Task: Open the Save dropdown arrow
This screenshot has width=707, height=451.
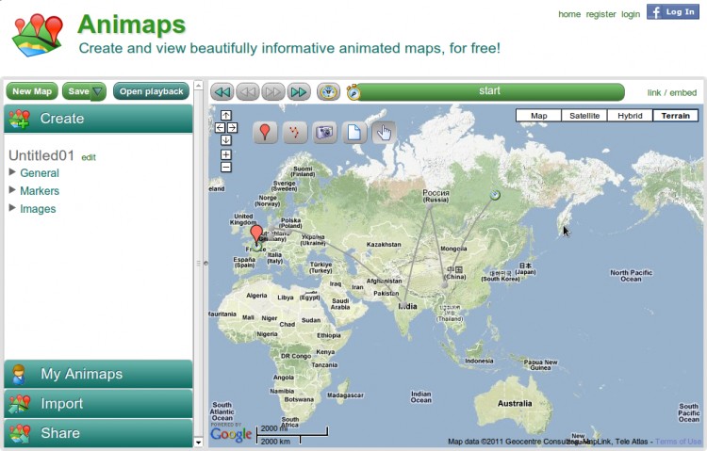Action: pyautogui.click(x=97, y=92)
